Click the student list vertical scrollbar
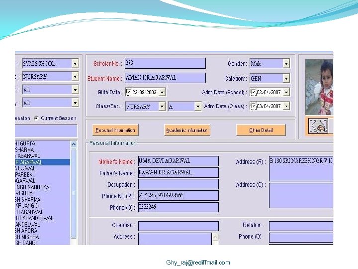 (74, 193)
